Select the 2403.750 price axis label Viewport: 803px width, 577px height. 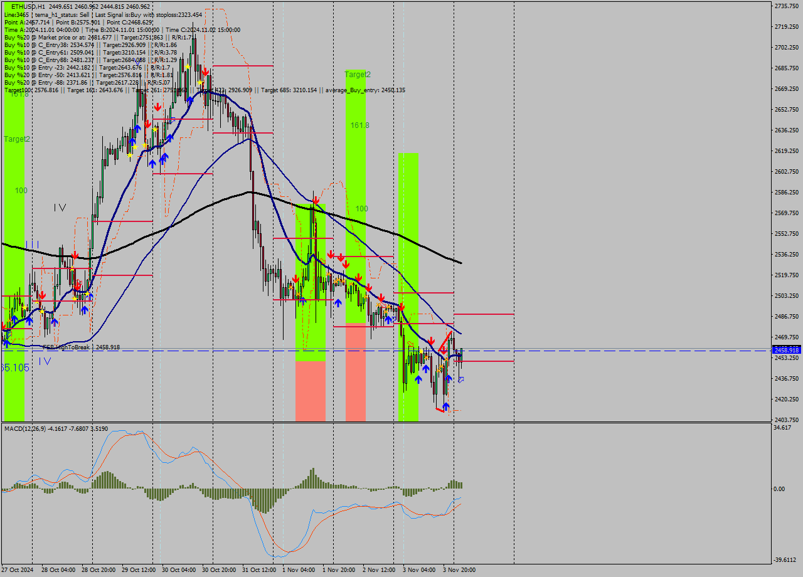coord(787,420)
